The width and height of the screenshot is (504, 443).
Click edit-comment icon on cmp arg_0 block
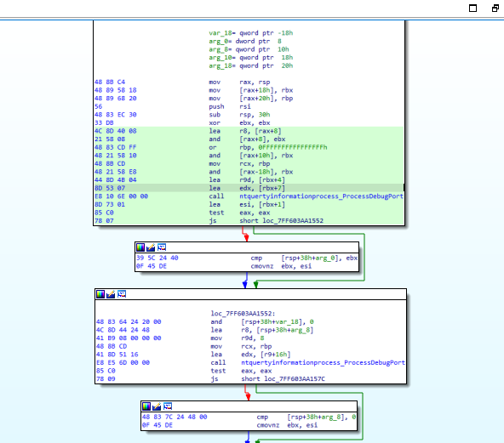pyautogui.click(x=151, y=247)
